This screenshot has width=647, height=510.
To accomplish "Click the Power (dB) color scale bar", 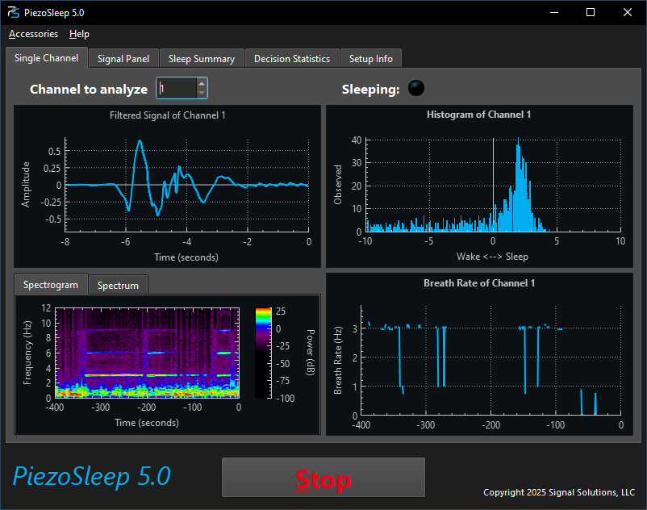I will click(x=263, y=353).
